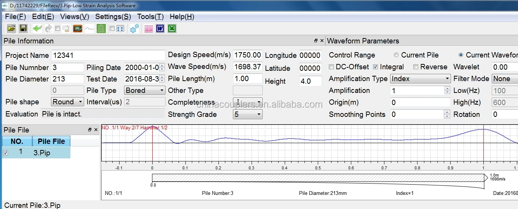Screen dimensions: 518x209
Task: Click the save floppy disk icon
Action: click(23, 29)
